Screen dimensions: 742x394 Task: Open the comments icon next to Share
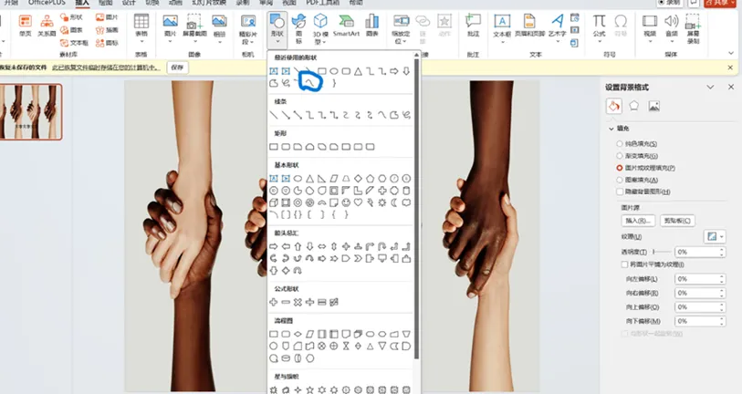point(694,3)
